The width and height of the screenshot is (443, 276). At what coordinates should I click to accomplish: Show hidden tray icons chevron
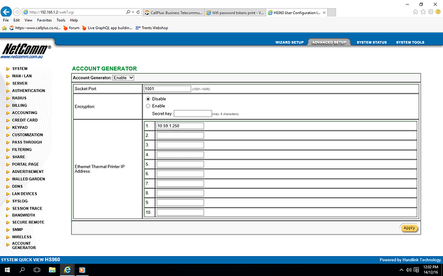pos(401,270)
